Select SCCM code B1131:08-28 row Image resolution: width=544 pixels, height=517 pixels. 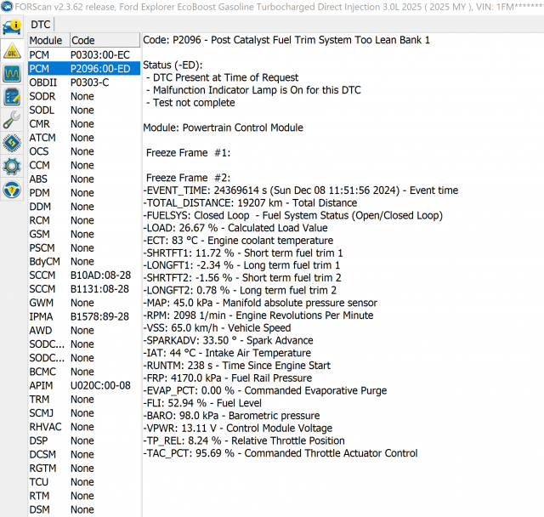84,289
